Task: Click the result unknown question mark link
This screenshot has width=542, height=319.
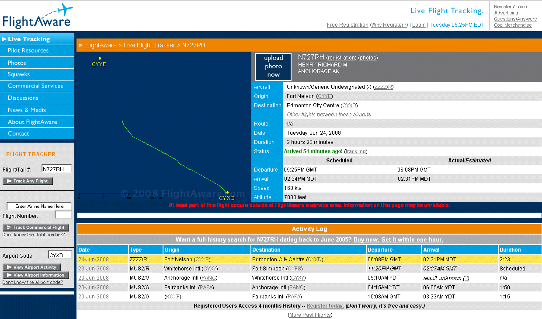Action: (x=466, y=278)
